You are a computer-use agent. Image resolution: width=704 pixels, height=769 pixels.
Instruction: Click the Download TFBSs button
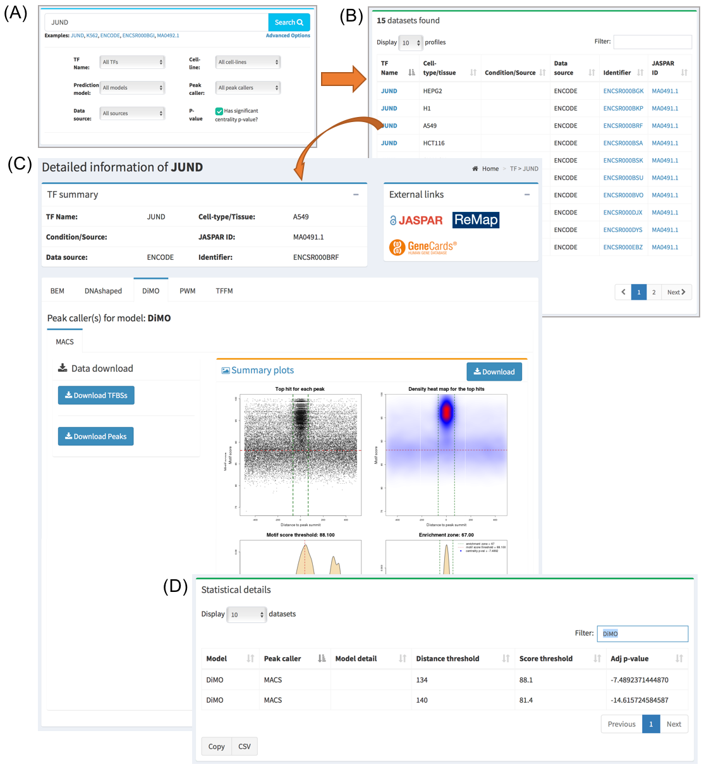[x=96, y=395]
